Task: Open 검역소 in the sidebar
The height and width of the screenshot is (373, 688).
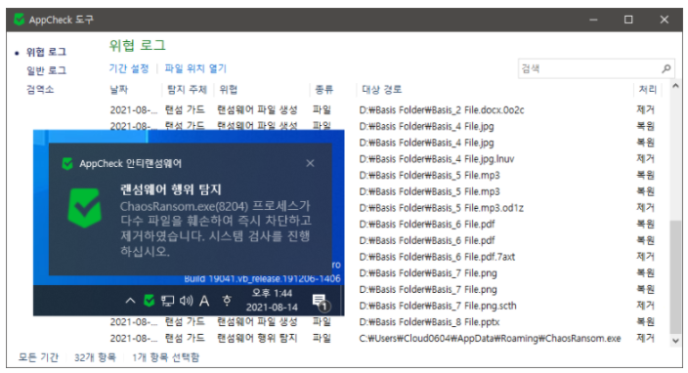Action: tap(40, 90)
